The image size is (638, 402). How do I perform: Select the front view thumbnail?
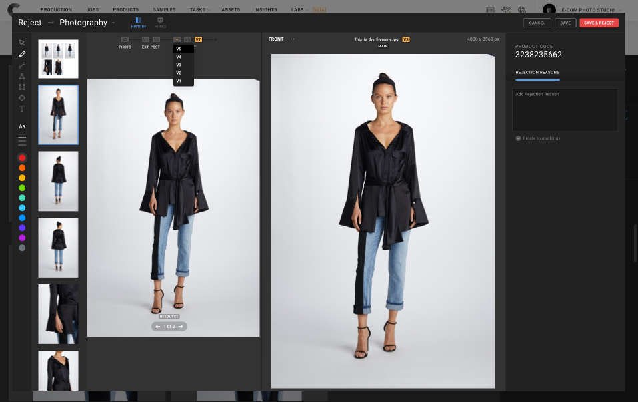[58, 114]
